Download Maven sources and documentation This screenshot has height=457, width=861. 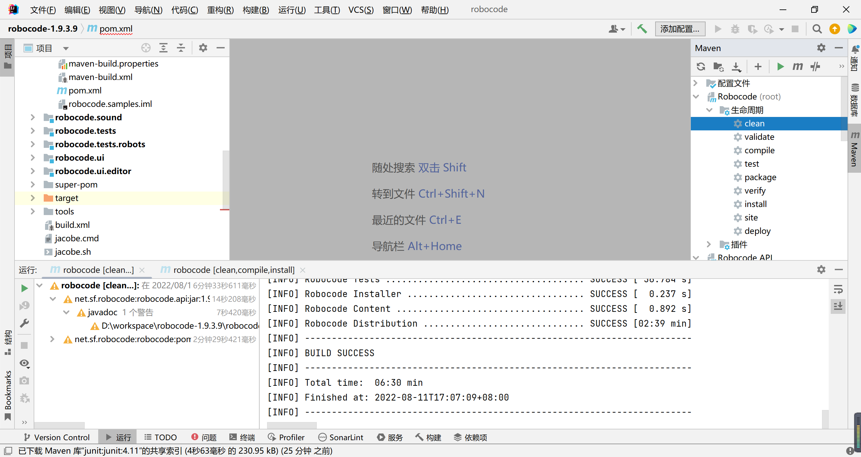coord(737,67)
